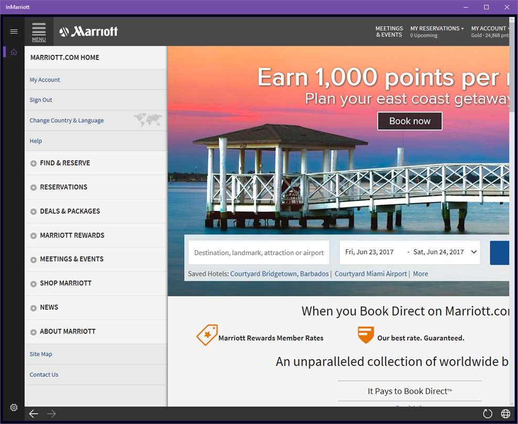Click the globe icon in the bottom bar
The image size is (518, 424).
[x=505, y=414]
